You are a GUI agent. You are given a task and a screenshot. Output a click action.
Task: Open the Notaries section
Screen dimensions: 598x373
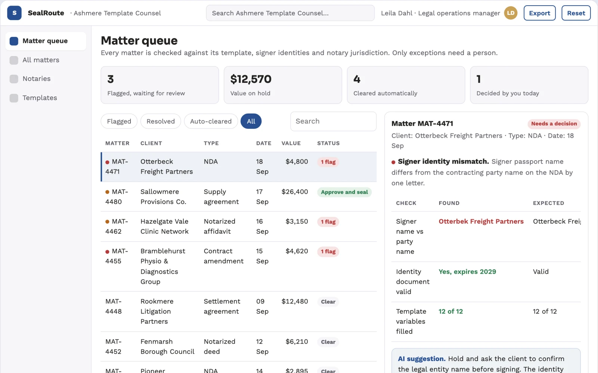[46, 79]
